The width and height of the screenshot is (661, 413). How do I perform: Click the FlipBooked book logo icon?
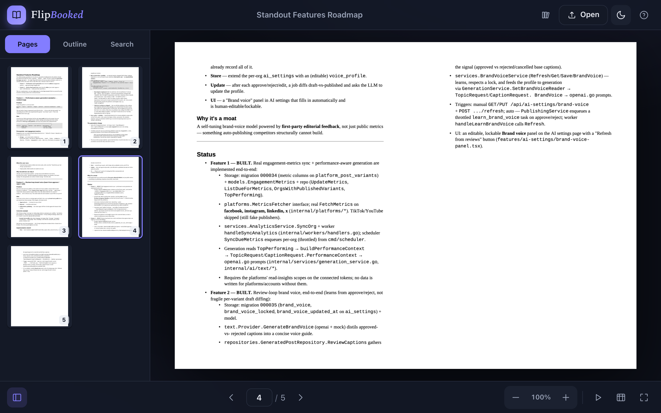pyautogui.click(x=16, y=15)
